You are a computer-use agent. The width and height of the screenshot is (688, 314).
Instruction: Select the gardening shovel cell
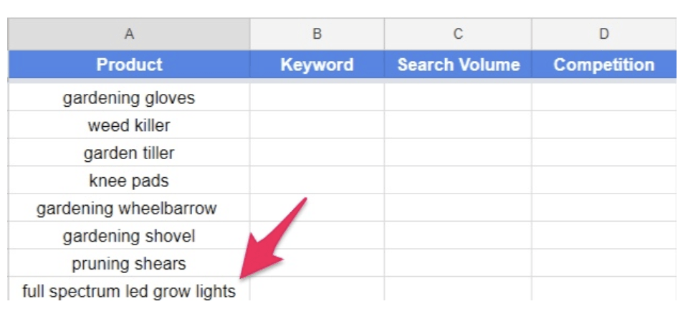click(x=129, y=236)
